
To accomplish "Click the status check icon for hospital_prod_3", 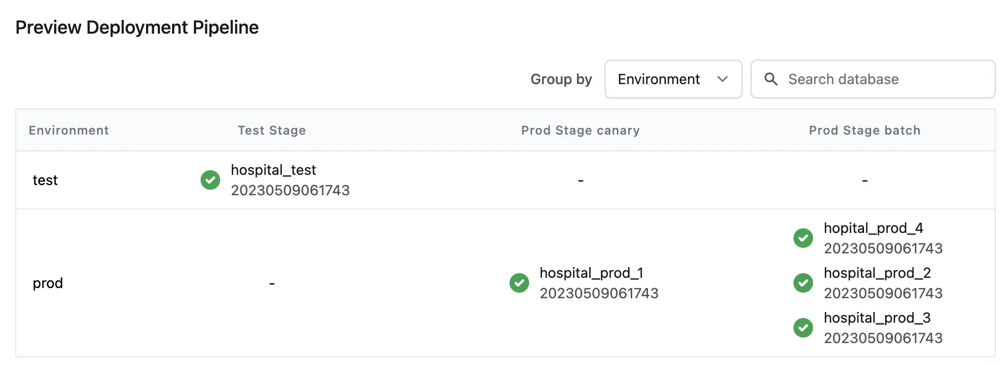I will point(803,328).
